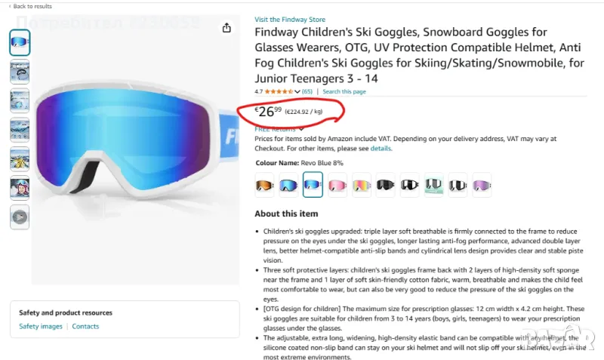Open the 65 reviews link
604x360 pixels.
coord(307,92)
